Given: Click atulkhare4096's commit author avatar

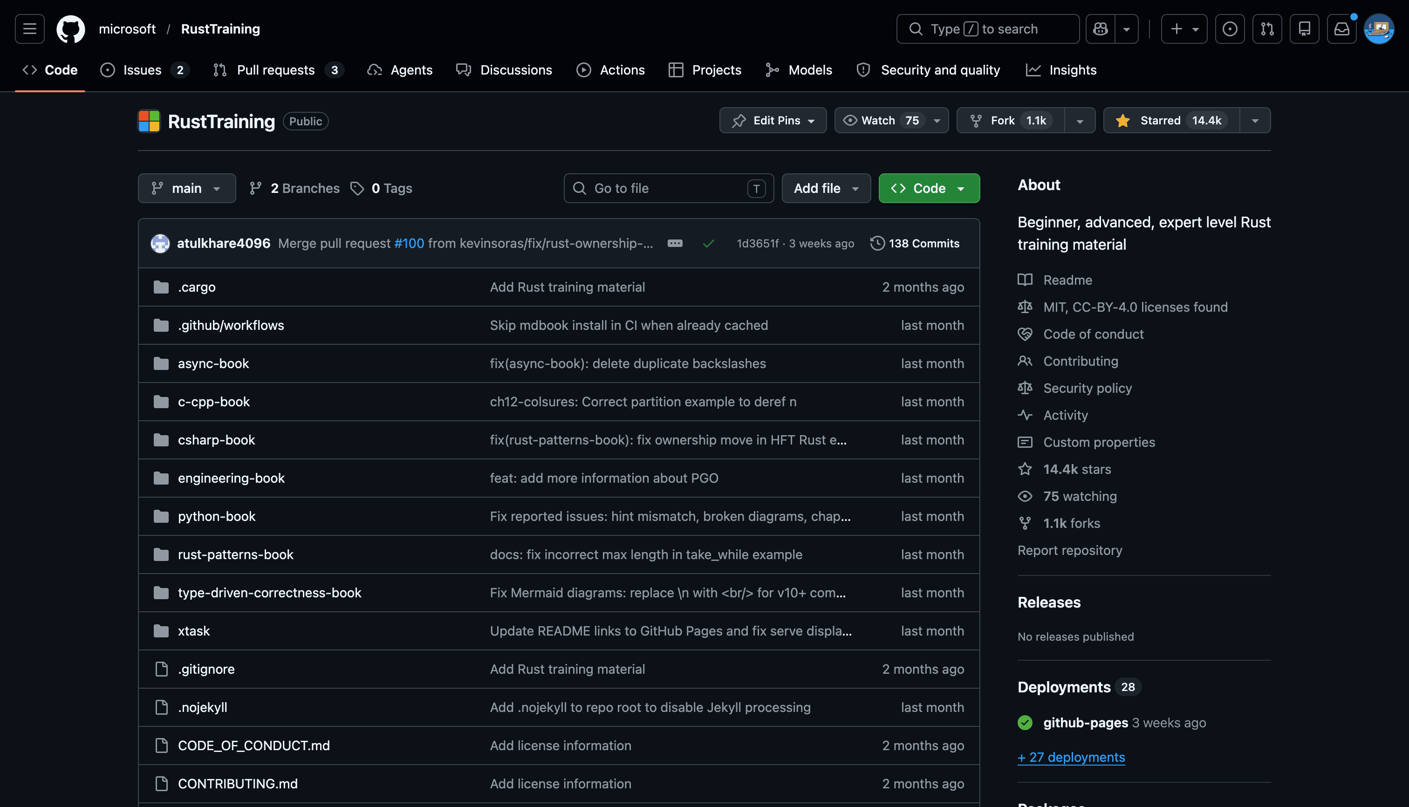Looking at the screenshot, I should point(160,243).
